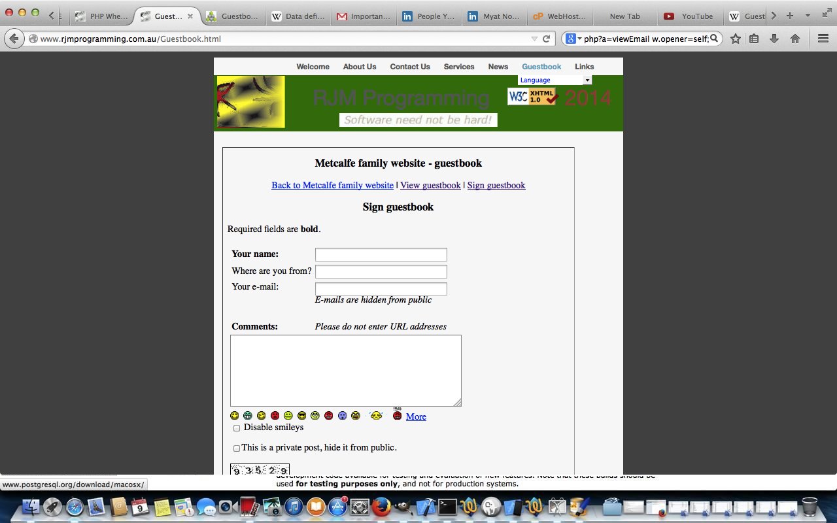This screenshot has width=837, height=523.
Task: Launch Safari from the dock
Action: (75, 507)
